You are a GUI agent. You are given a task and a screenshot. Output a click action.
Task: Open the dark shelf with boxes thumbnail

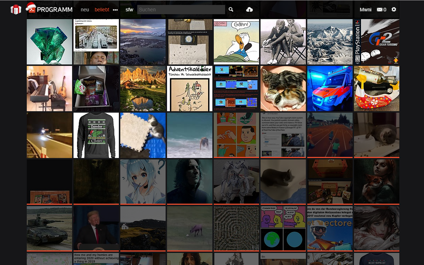[49, 182]
